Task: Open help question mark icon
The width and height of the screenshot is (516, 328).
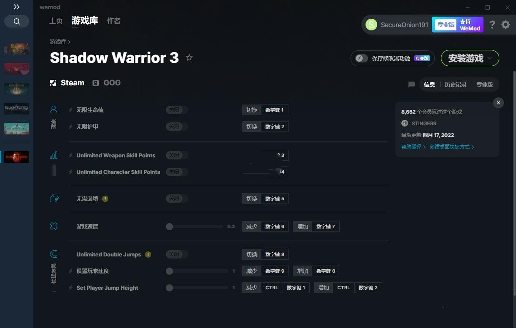Action: click(x=492, y=25)
